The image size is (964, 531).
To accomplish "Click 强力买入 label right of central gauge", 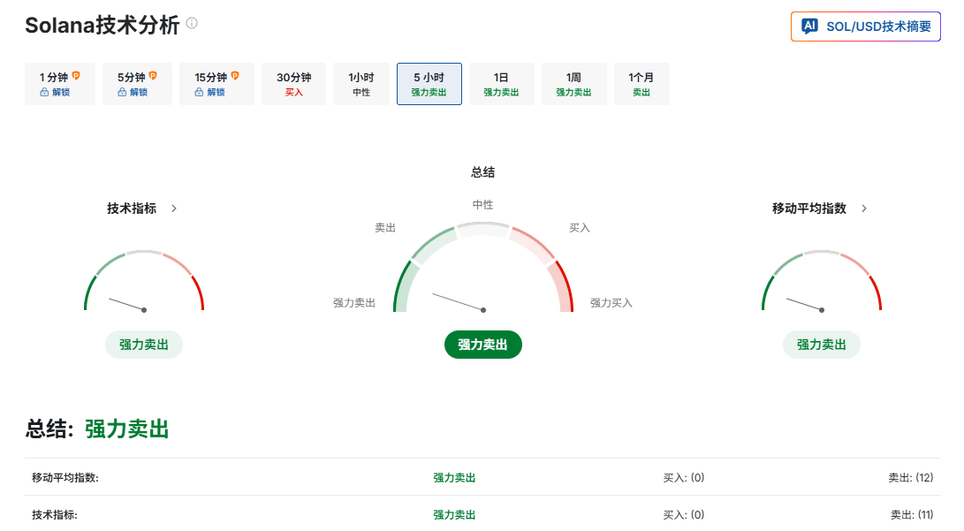I will [x=611, y=303].
